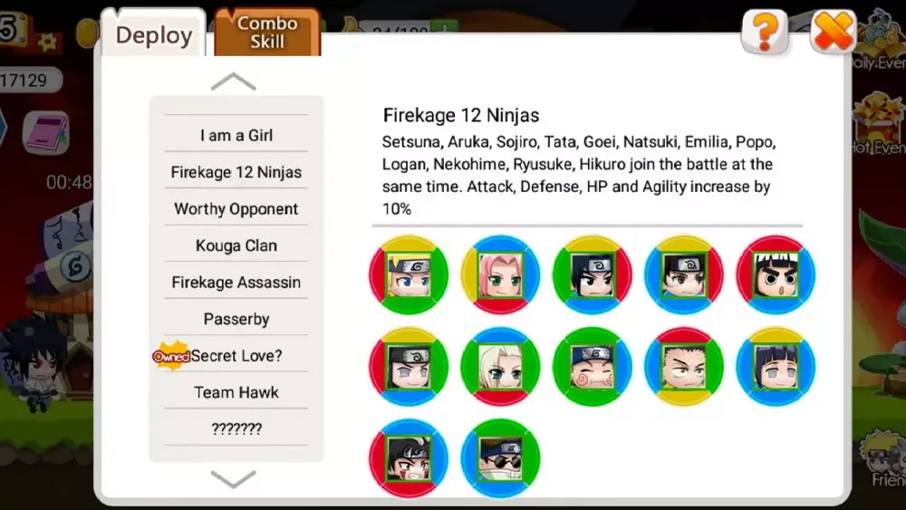Open the settings gear icon

pos(47,42)
